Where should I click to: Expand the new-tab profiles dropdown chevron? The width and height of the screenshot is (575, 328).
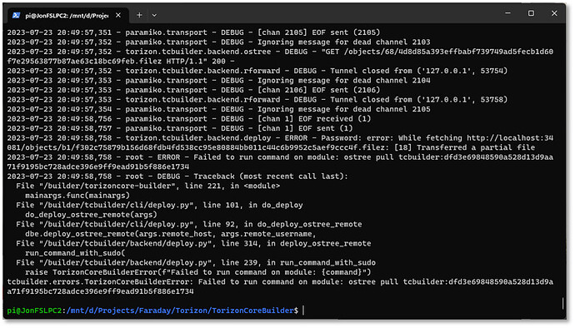click(154, 15)
